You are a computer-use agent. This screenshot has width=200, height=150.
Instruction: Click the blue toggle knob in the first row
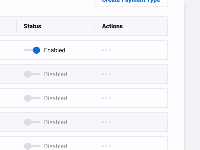36,50
